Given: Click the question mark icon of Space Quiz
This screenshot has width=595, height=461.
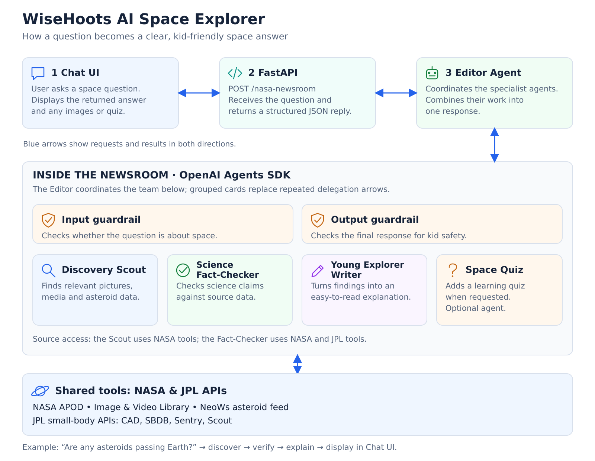Looking at the screenshot, I should (x=453, y=270).
